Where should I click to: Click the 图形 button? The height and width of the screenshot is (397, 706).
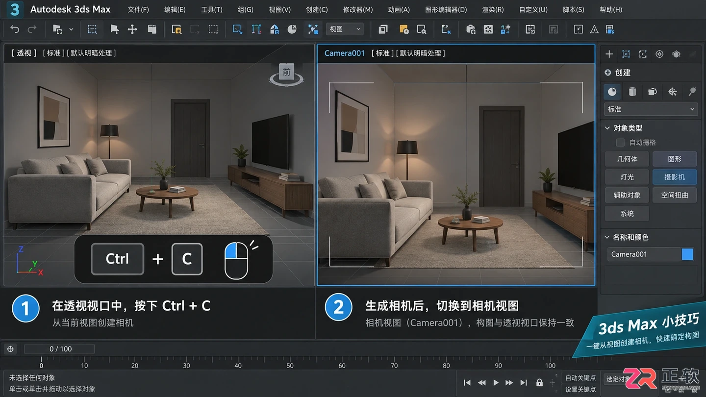click(x=675, y=159)
